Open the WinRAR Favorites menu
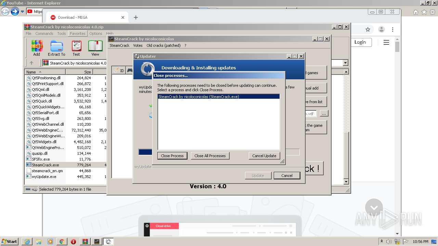Viewport: 438px width, 246px height. coord(78,33)
